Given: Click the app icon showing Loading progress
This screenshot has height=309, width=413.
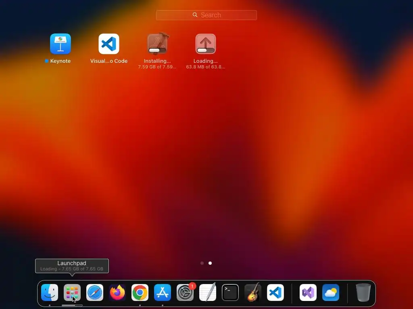Looking at the screenshot, I should tap(206, 44).
